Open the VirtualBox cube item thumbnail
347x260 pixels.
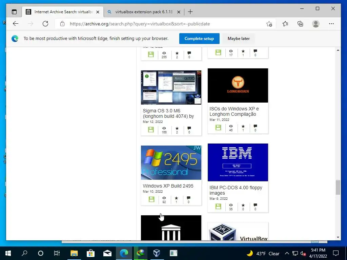pos(238,231)
